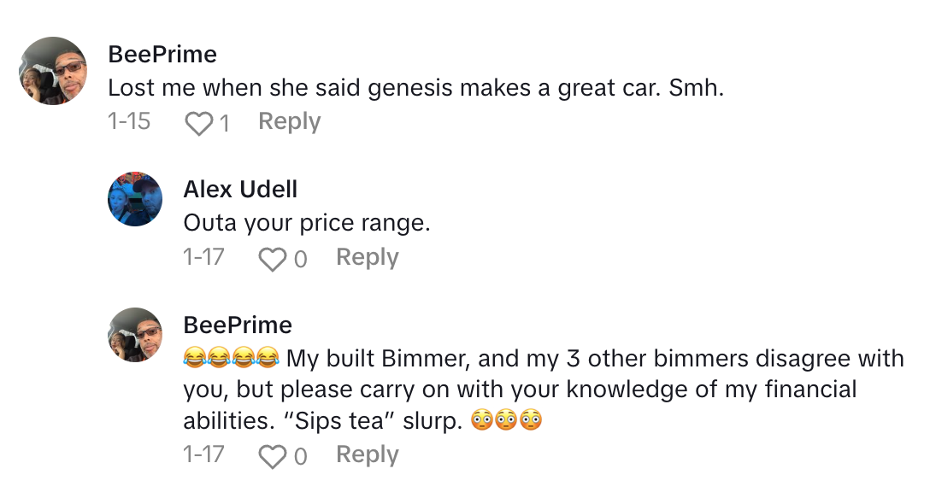930x504 pixels.
Task: Click BeePrime username above the Bimmer reply
Action: (238, 325)
